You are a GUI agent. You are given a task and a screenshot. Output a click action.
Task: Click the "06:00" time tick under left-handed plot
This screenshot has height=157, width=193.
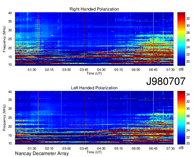coord(136,148)
